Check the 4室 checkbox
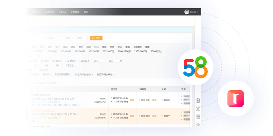This screenshot has width=273, height=136. (42, 65)
